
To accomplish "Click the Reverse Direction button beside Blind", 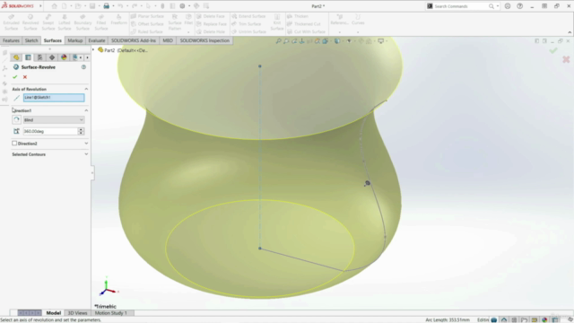I will click(x=16, y=119).
